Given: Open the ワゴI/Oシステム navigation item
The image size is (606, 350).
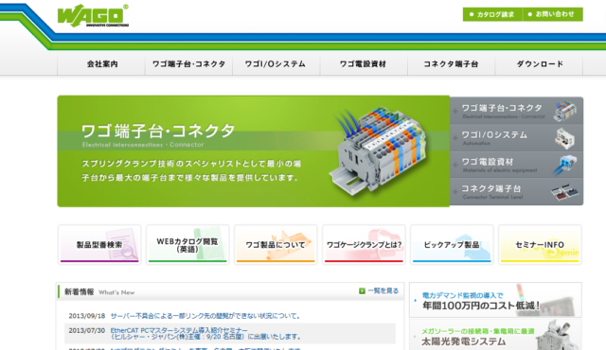Looking at the screenshot, I should [276, 64].
